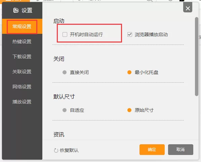
Task: Open 下载设置 in sidebar
Action: (x=22, y=57)
